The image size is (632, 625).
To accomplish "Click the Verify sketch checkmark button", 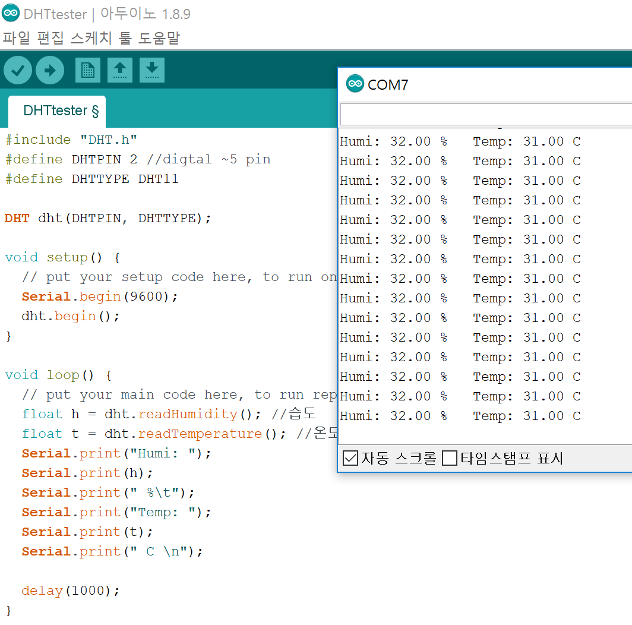I will click(x=18, y=70).
